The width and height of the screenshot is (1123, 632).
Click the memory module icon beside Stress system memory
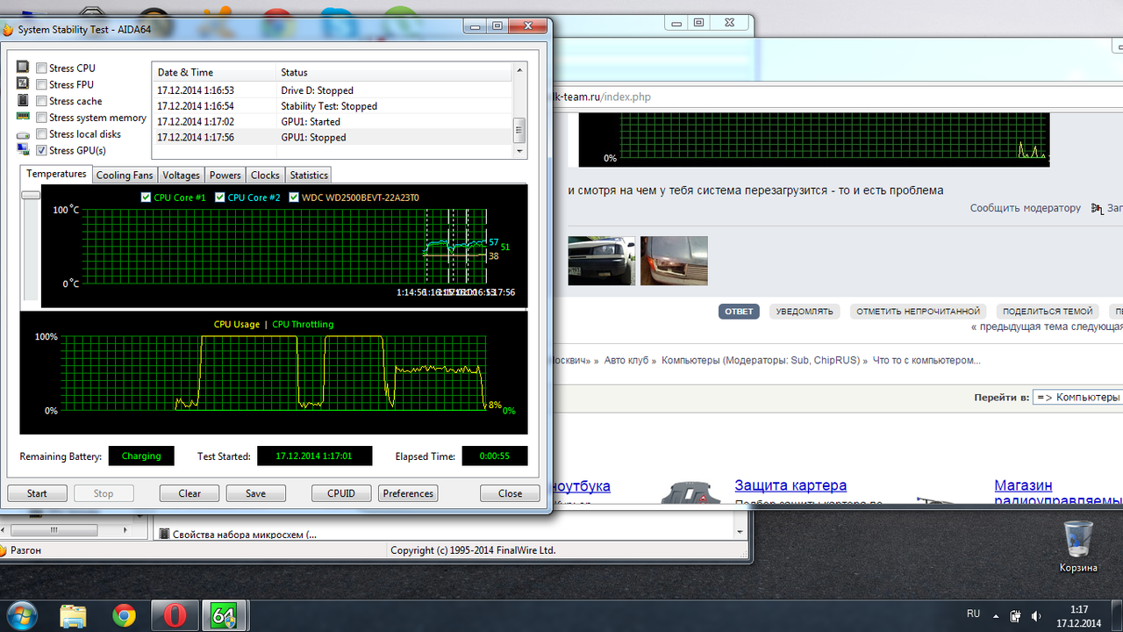pos(23,117)
